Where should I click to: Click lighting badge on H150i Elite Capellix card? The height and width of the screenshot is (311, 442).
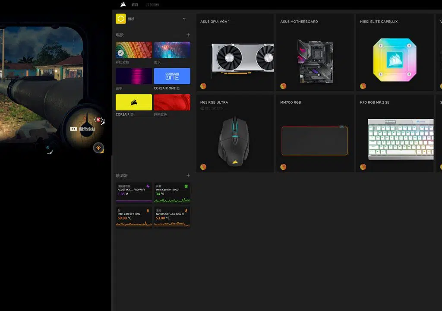tap(363, 86)
